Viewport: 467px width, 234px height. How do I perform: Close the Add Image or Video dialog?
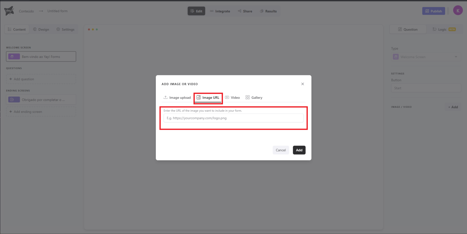[x=302, y=84]
